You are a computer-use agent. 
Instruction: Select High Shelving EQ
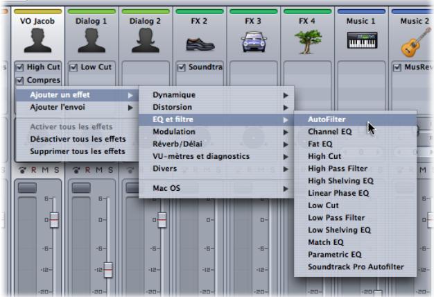356,181
